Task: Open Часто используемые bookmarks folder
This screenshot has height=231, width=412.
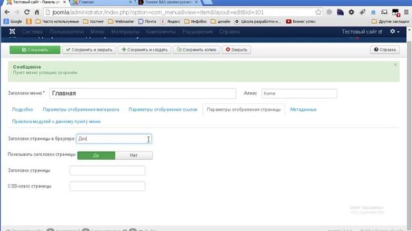Action: click(57, 21)
